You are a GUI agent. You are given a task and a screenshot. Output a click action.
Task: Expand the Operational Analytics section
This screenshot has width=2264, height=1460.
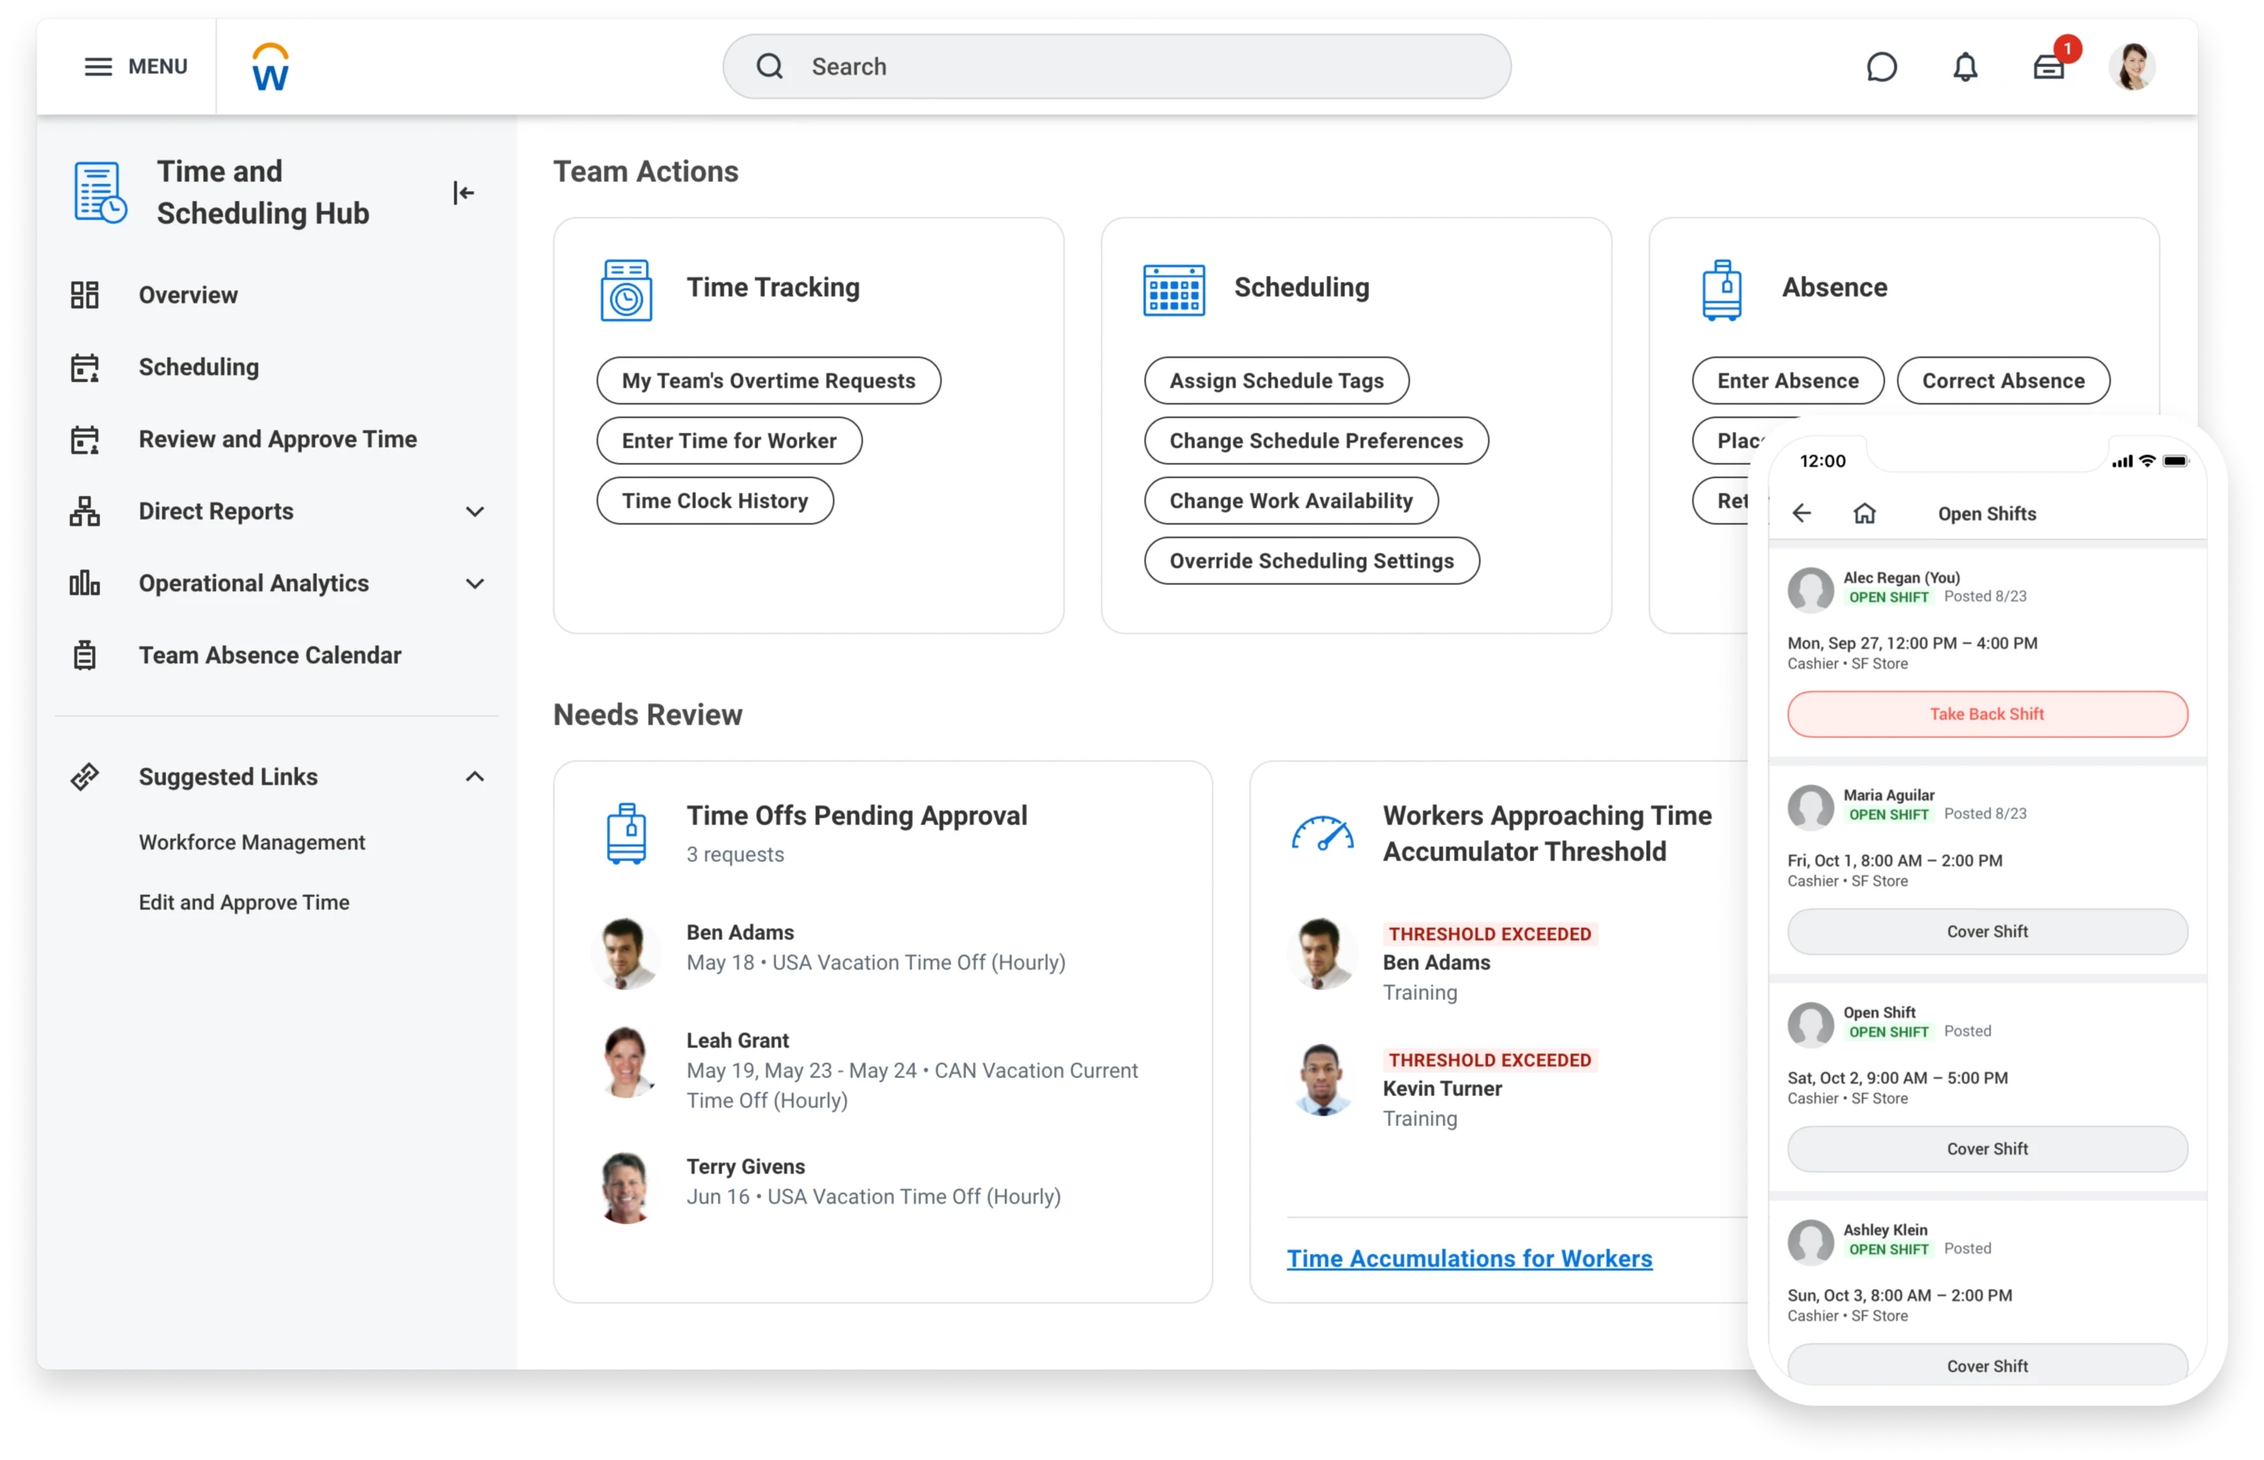pyautogui.click(x=475, y=584)
